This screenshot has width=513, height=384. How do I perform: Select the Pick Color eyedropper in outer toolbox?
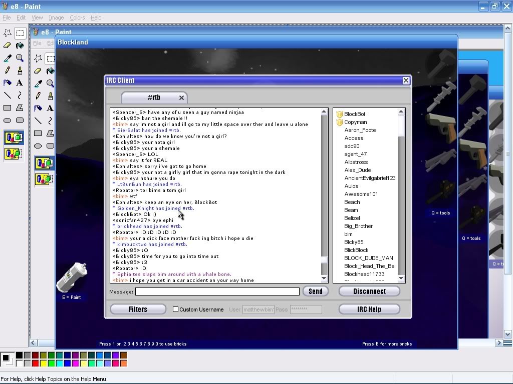pos(7,58)
